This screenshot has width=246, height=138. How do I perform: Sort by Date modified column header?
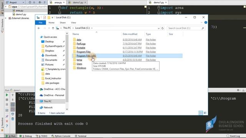pos(130,34)
